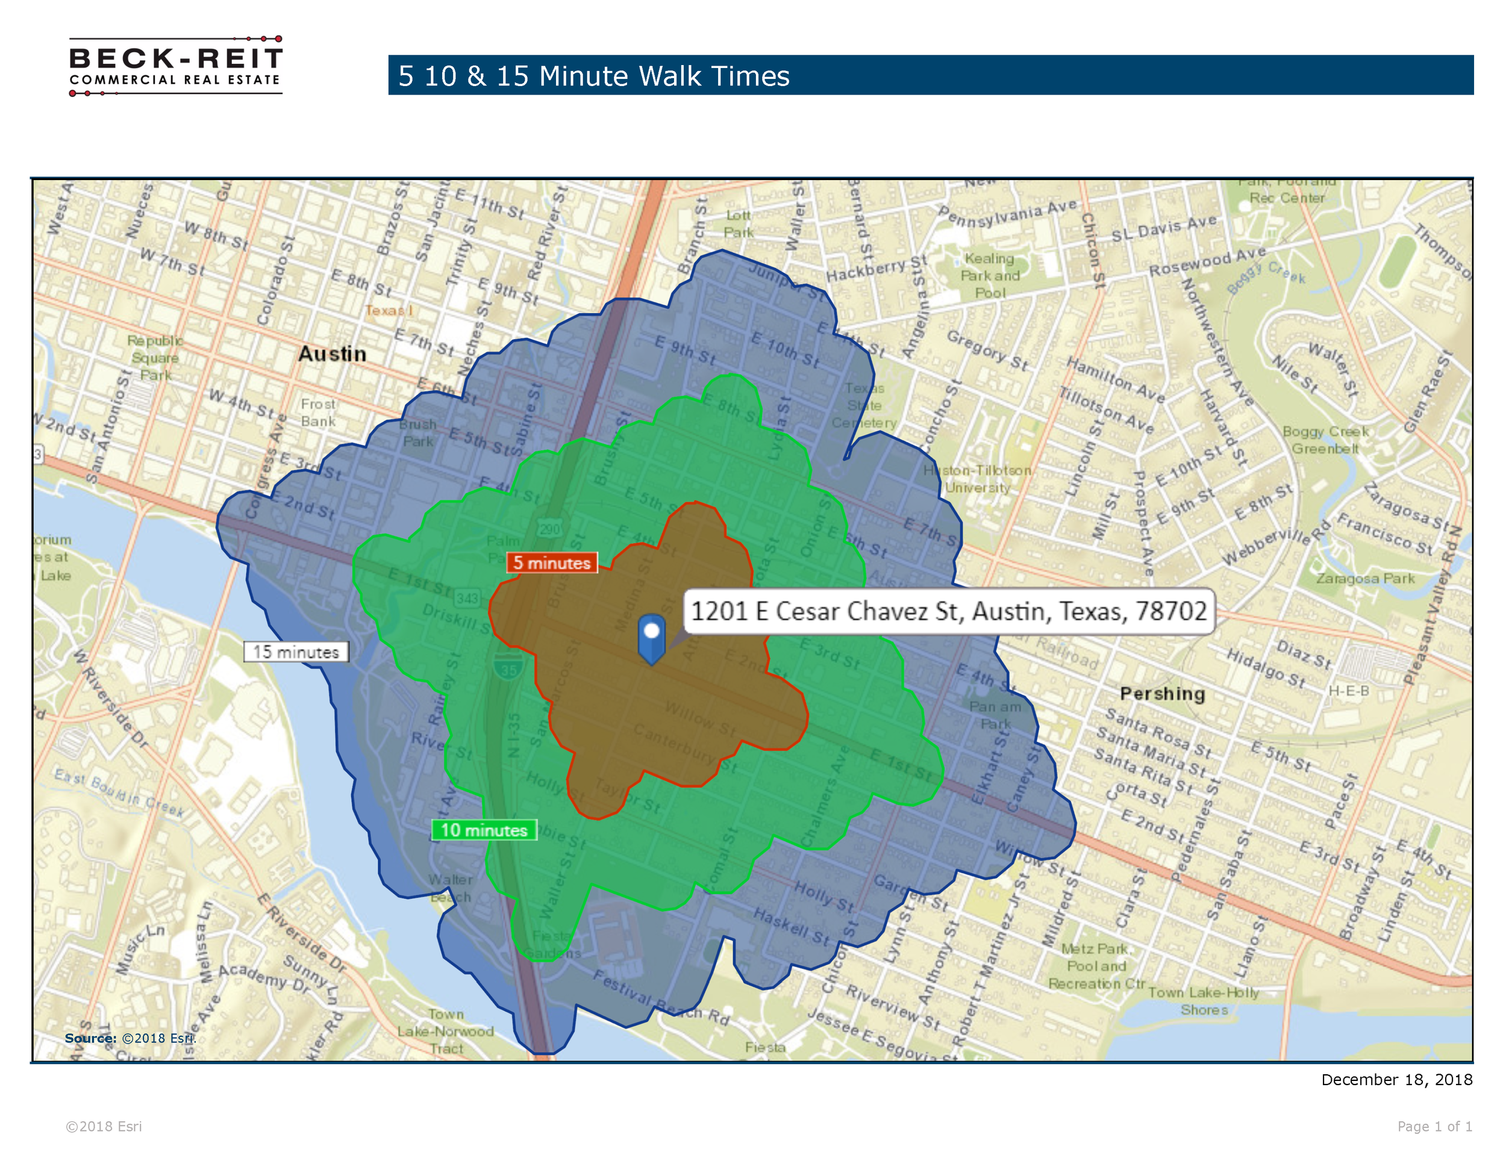Image resolution: width=1506 pixels, height=1167 pixels.
Task: Click the US 290 route shield
Action: (x=549, y=529)
